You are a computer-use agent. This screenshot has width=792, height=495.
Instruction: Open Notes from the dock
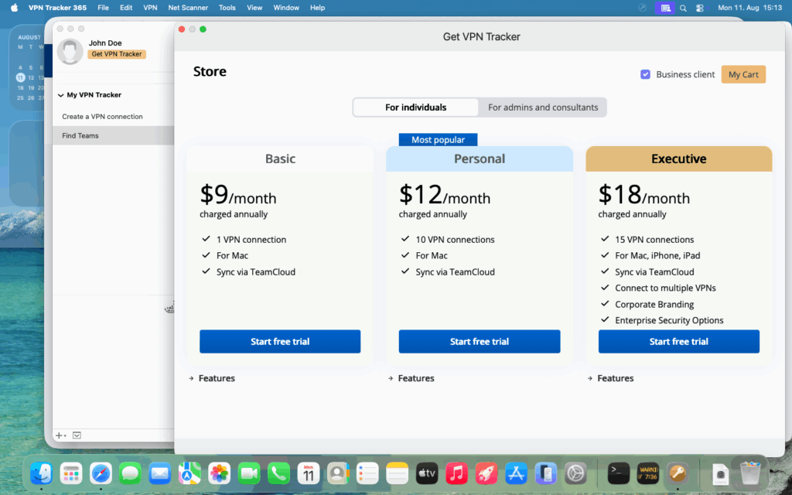pos(397,473)
